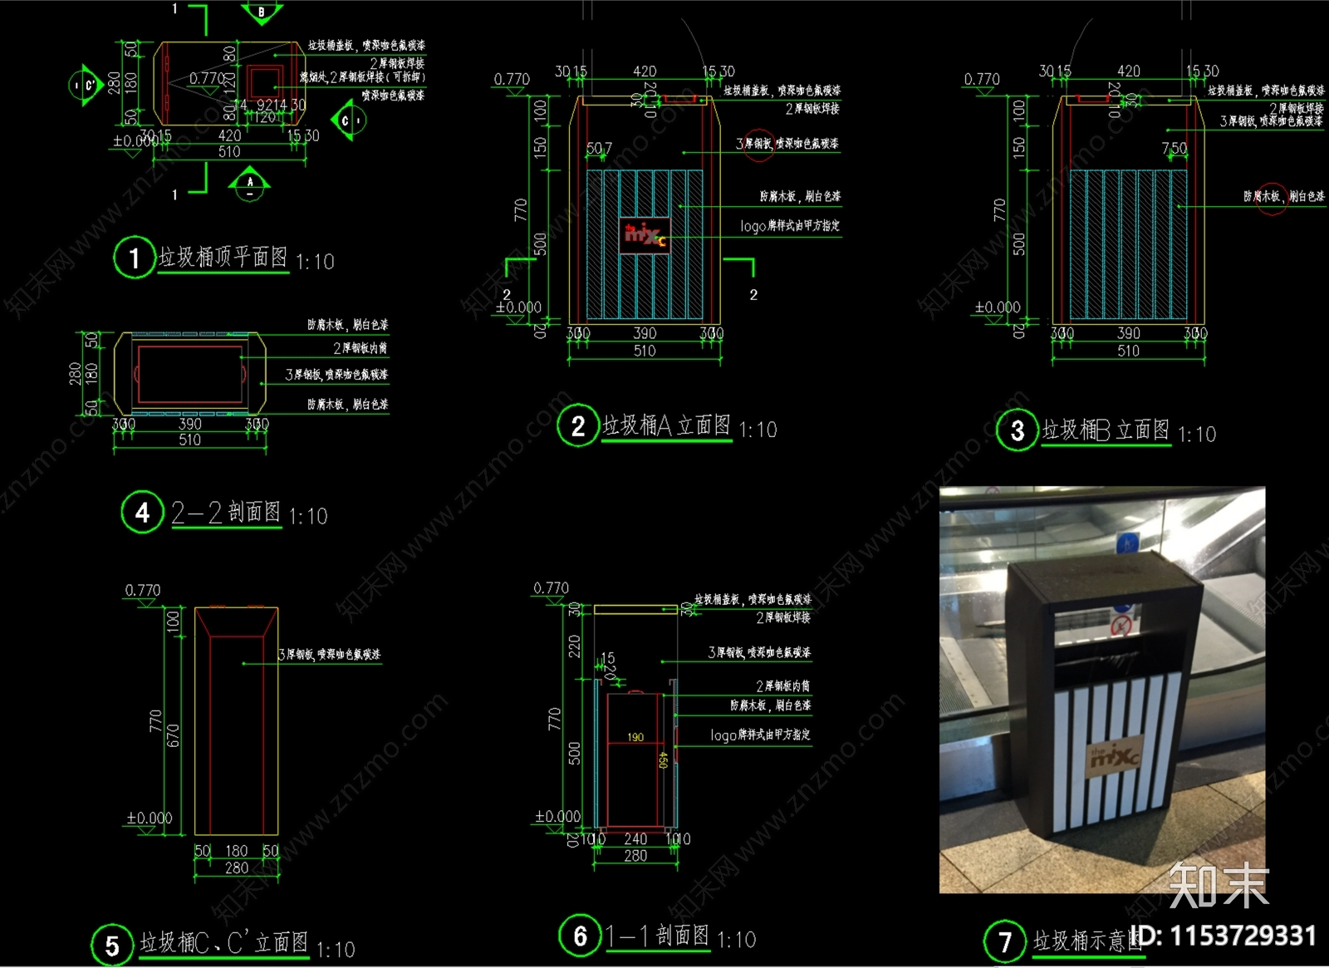Select the 0.770 level in C elevation
Viewport: 1329px width, 968px height.
point(143,590)
